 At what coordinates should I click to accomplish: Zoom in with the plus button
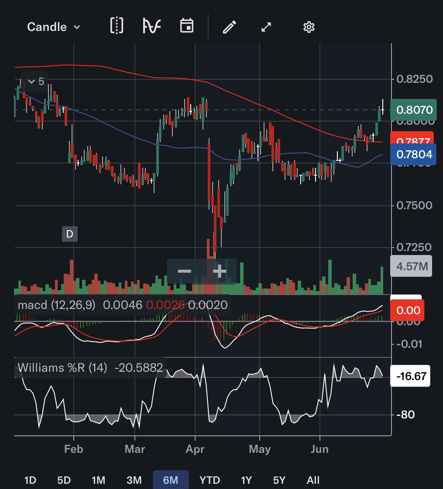pyautogui.click(x=219, y=272)
